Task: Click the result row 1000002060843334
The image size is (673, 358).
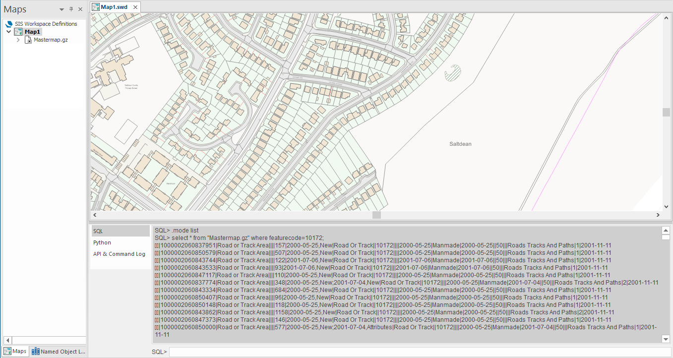Action: tap(383, 290)
